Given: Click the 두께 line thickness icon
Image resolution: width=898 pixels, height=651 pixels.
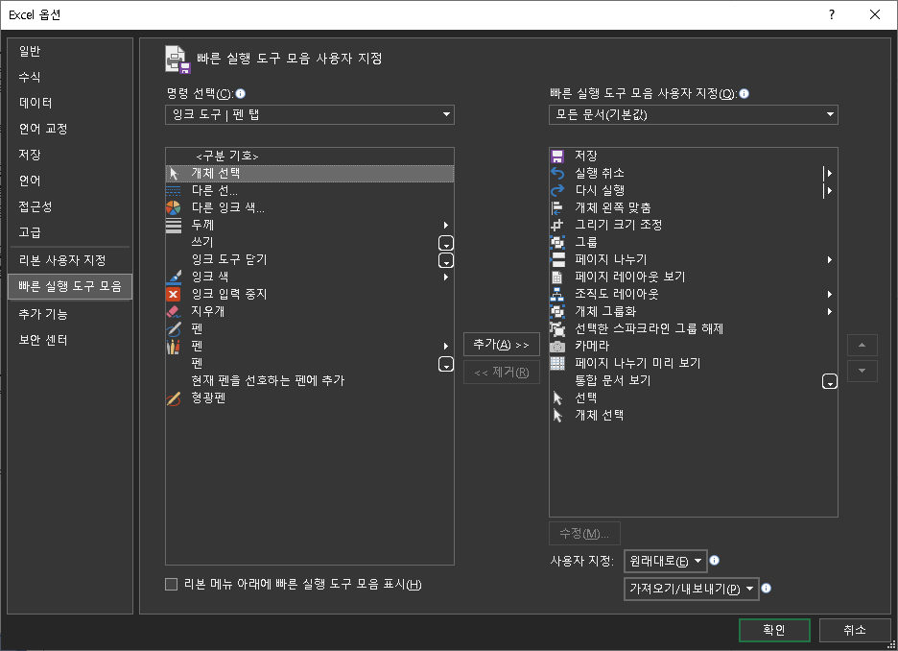Looking at the screenshot, I should (173, 225).
